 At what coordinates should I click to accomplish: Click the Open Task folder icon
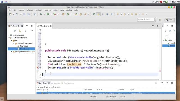(x=81, y=14)
